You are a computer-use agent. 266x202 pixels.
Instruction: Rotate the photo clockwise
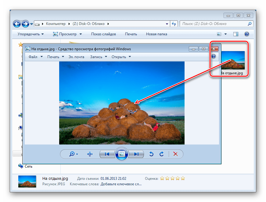(162, 154)
